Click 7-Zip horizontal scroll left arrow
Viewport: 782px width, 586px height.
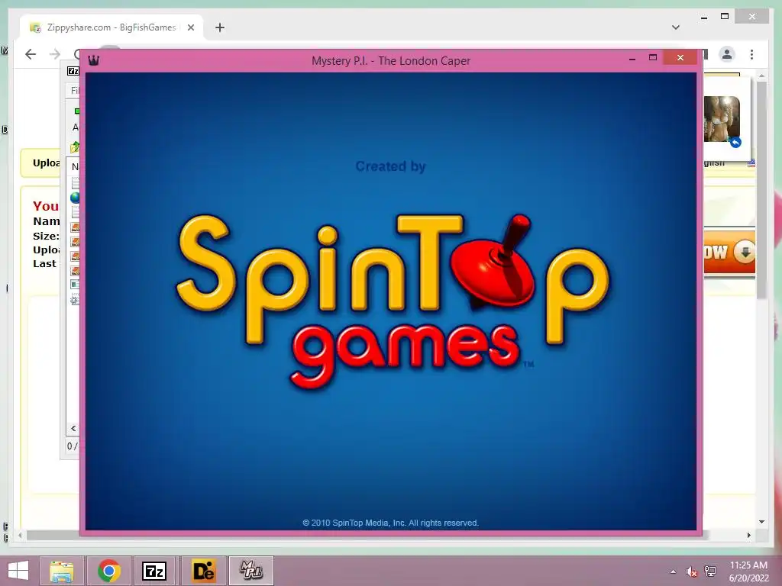click(73, 429)
